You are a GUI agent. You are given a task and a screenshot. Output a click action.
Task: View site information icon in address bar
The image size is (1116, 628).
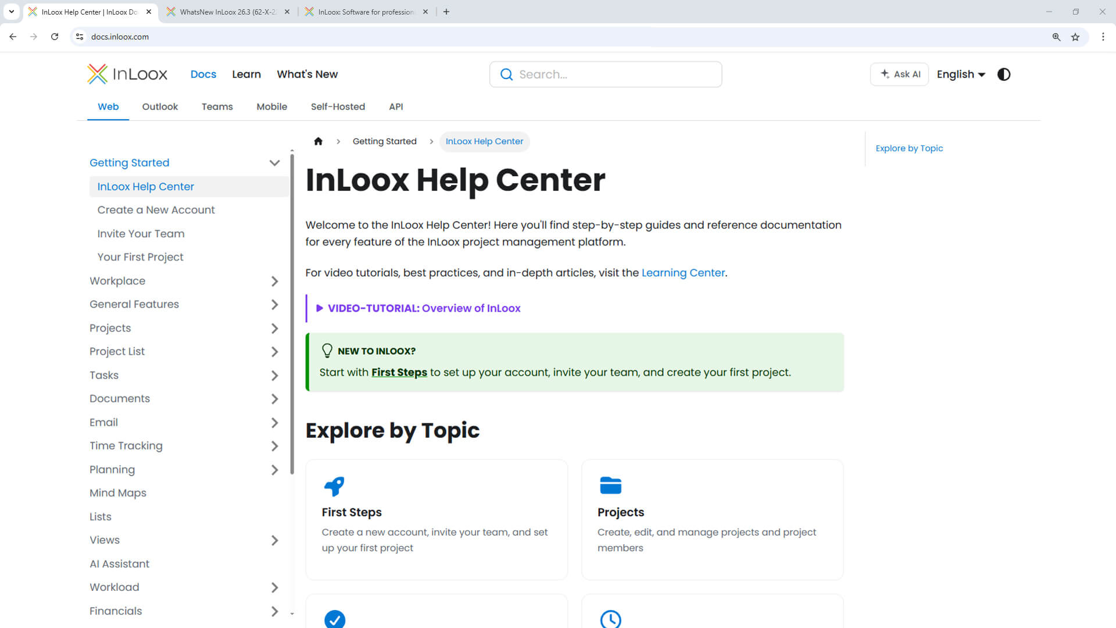coord(80,37)
